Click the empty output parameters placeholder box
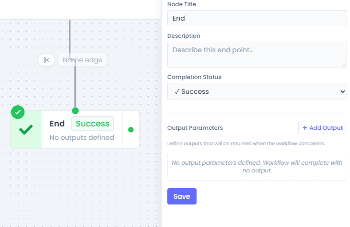 point(257,167)
